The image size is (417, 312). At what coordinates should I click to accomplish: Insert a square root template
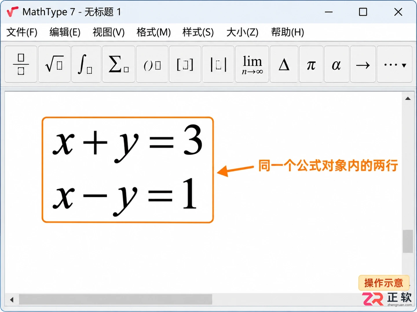coord(54,64)
